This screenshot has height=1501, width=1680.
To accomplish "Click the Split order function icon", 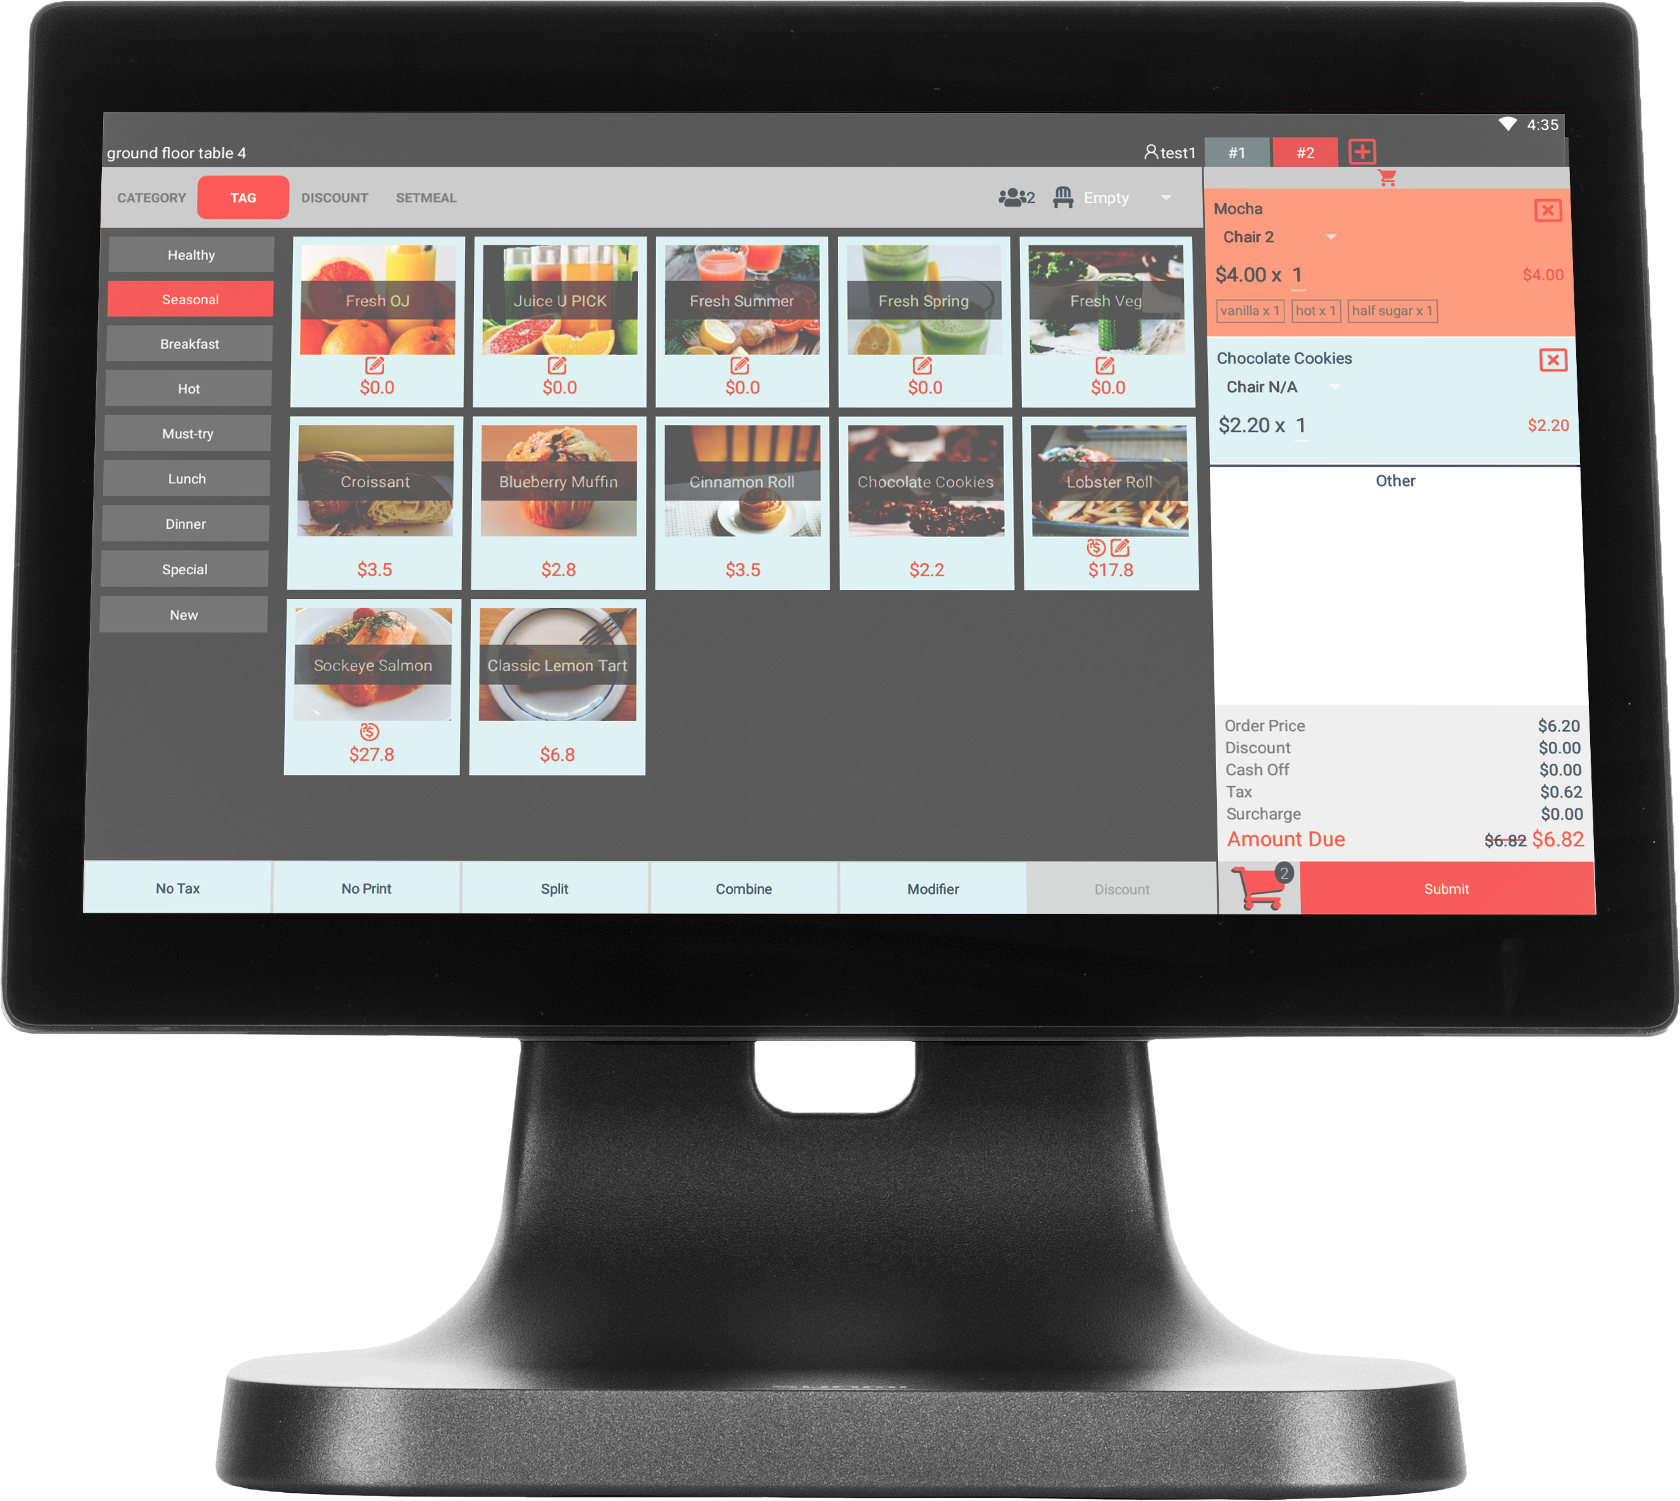I will (549, 889).
